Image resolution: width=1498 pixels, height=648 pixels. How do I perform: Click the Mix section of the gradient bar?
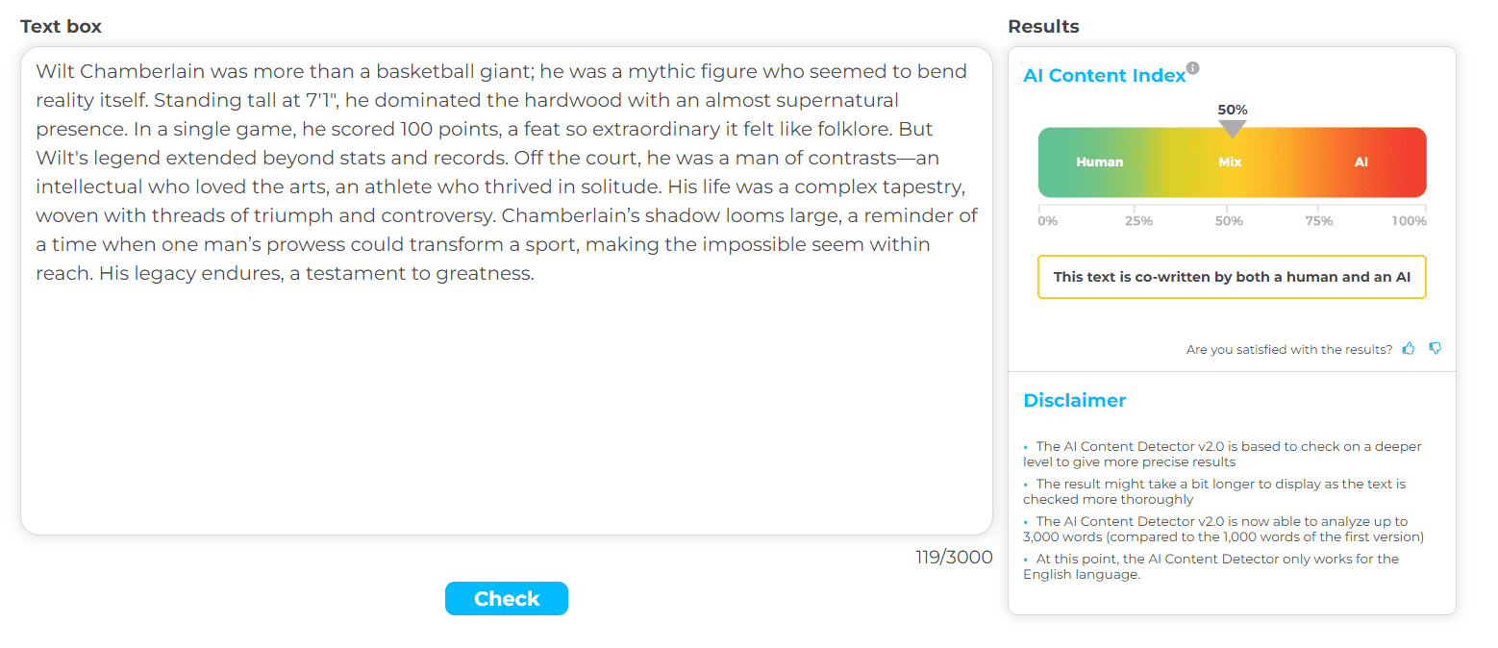pyautogui.click(x=1231, y=162)
